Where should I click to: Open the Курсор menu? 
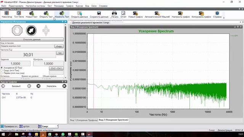pyautogui.click(x=79, y=6)
